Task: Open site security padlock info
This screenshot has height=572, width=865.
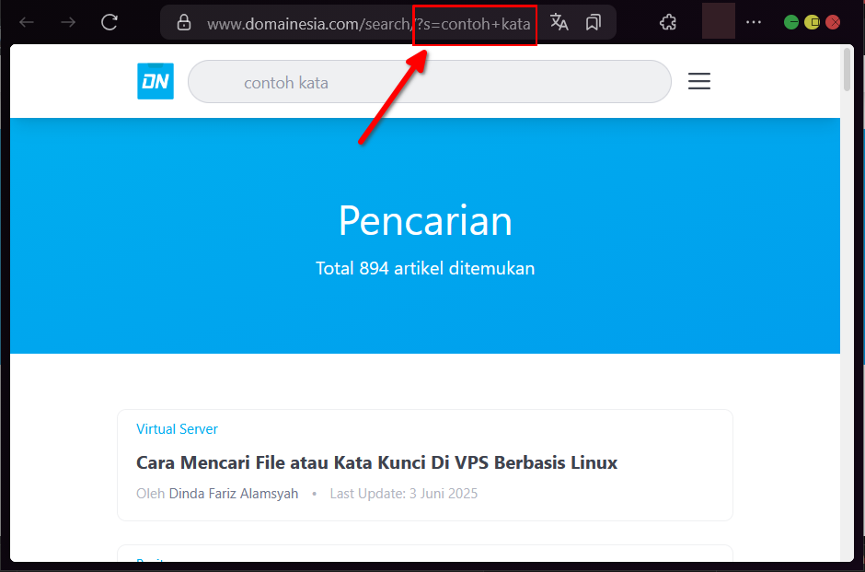Action: tap(184, 23)
